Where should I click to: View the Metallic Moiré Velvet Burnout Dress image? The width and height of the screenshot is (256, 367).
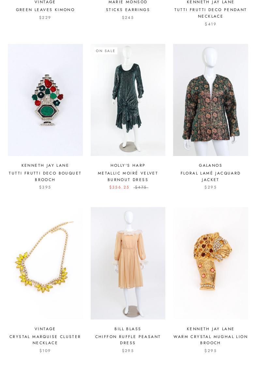pyautogui.click(x=128, y=100)
